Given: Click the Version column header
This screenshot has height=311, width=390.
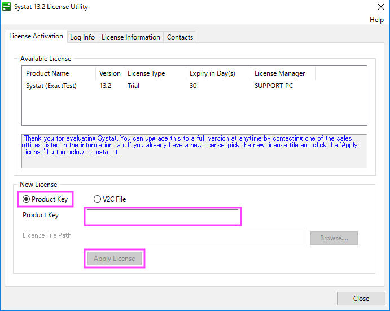Looking at the screenshot, I should click(109, 73).
